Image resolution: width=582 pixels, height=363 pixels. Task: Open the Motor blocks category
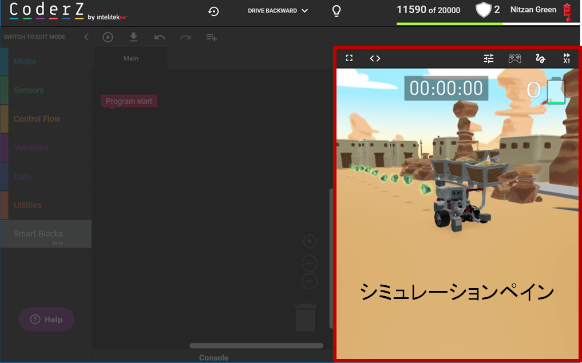(25, 62)
